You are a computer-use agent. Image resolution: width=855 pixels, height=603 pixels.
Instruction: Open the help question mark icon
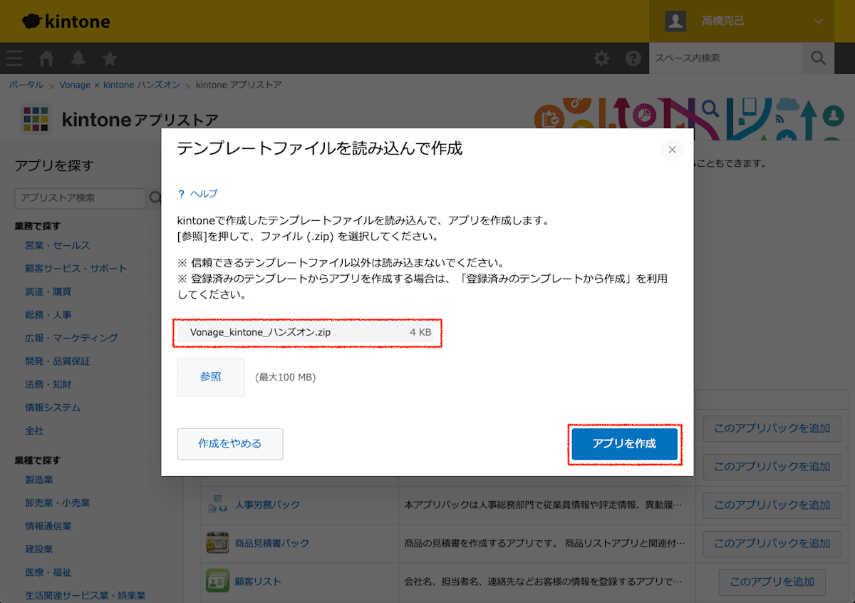633,58
